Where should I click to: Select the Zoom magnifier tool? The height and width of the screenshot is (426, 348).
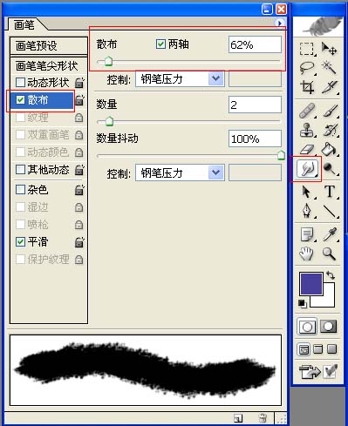coord(330,254)
